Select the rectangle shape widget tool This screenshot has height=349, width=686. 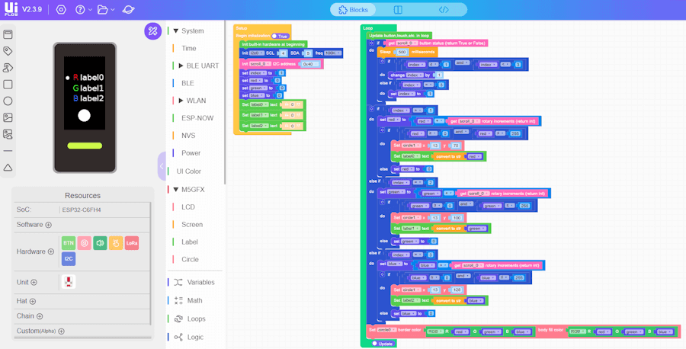pos(8,85)
